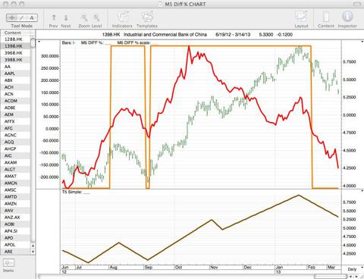Go to previous symbol with Prev arrow
This screenshot has width=364, height=279.
tap(54, 17)
